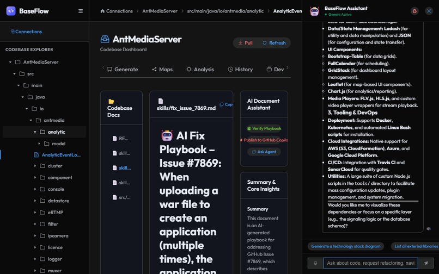Expand the filter folder
Viewport: 439px width, 274px height.
[35, 224]
